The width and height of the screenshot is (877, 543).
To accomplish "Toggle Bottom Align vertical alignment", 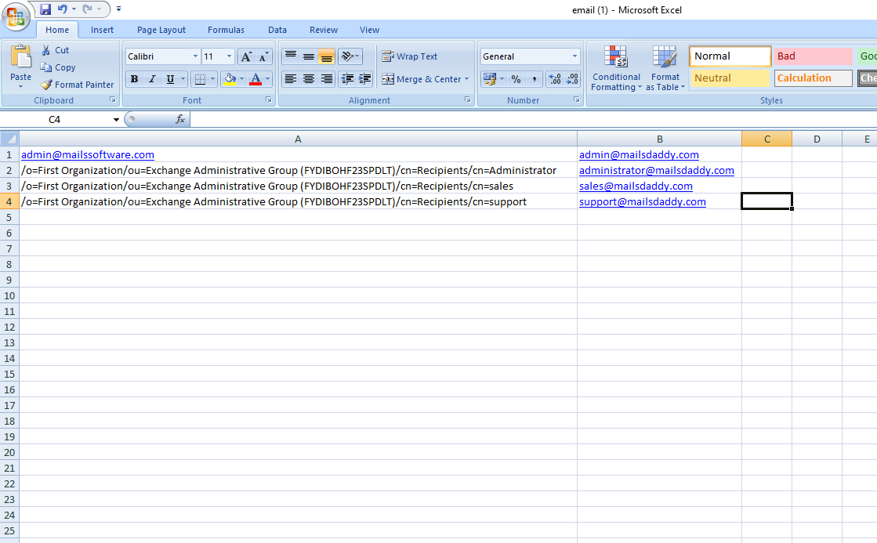I will pos(326,56).
